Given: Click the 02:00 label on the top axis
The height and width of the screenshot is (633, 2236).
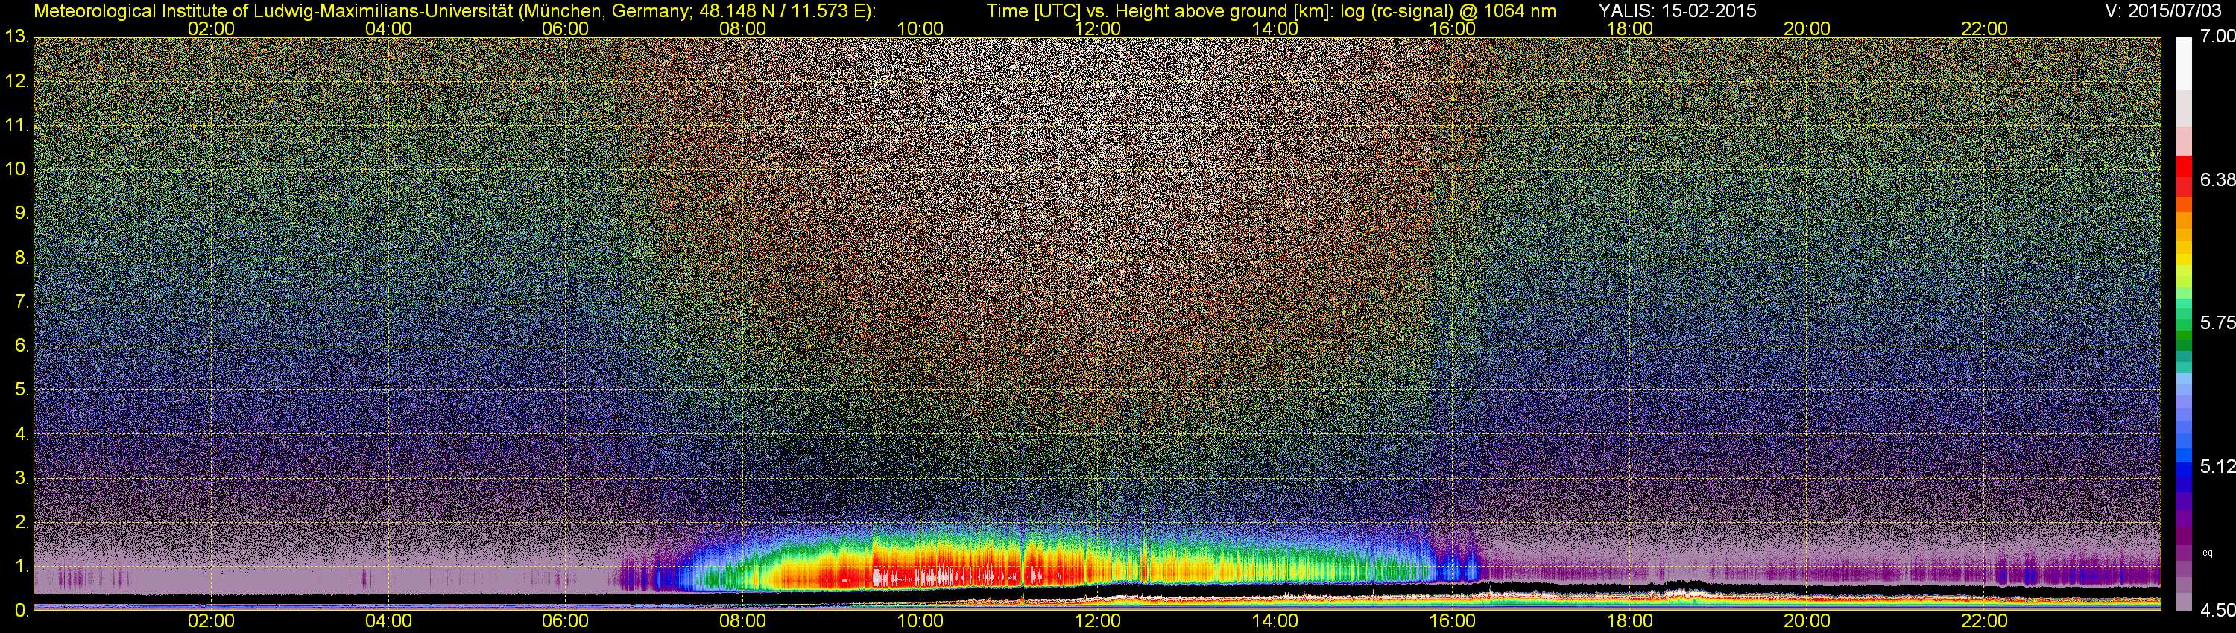Looking at the screenshot, I should coord(211,28).
